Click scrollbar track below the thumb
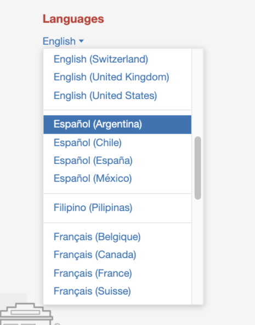255x325 pixels. coord(198,252)
